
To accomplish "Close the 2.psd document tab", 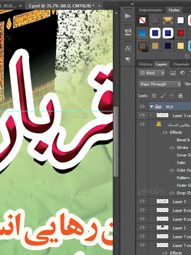I will [99, 5].
